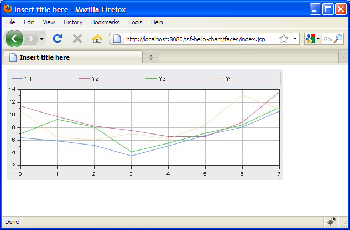Viewport: 350px width, 230px height.
Task: Open the Tools menu
Action: (135, 22)
